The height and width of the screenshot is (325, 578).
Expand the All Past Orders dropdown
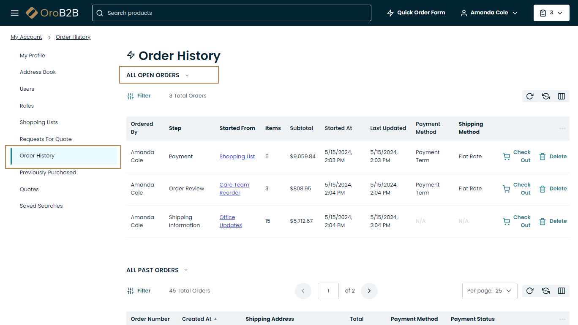pos(157,270)
